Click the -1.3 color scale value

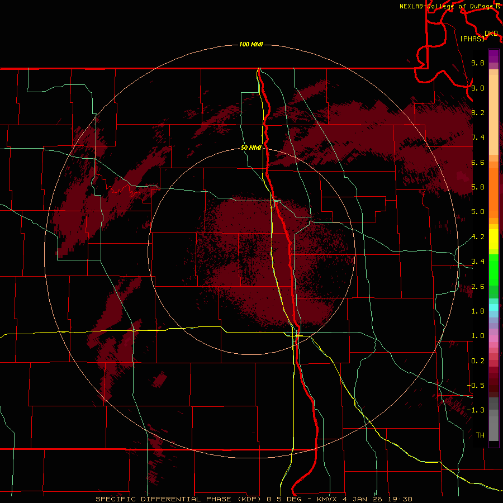coord(476,410)
